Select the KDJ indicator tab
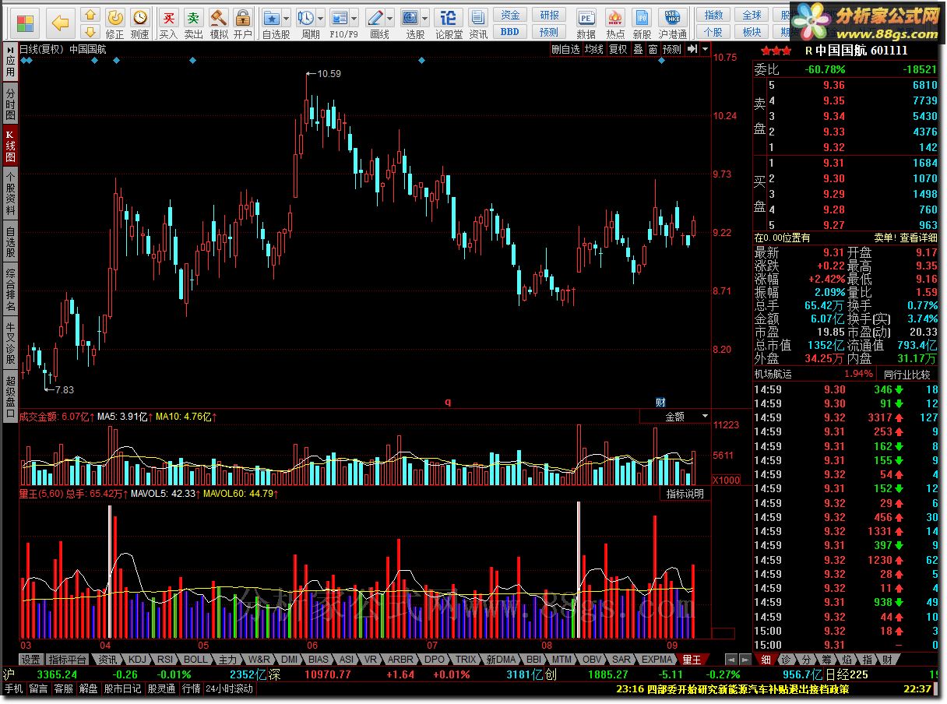Image resolution: width=947 pixels, height=704 pixels. coord(136,660)
